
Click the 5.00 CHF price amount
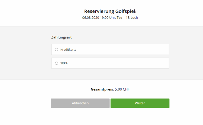tap(122, 89)
